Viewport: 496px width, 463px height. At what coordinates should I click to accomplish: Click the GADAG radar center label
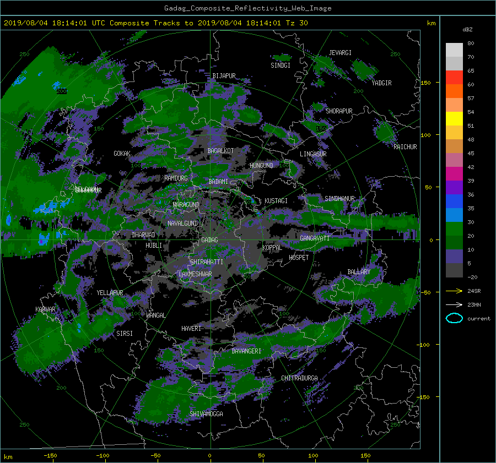pos(209,240)
